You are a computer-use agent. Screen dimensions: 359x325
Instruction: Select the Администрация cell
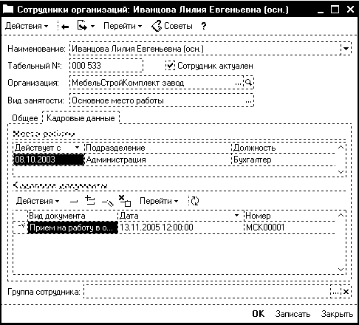pos(158,160)
